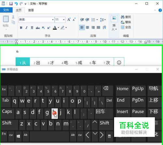The height and width of the screenshot is (145, 163).
Task: Click the copy icon
Action: (13, 22)
